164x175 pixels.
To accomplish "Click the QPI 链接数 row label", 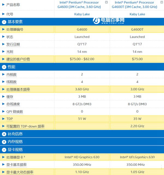I will (15, 111).
